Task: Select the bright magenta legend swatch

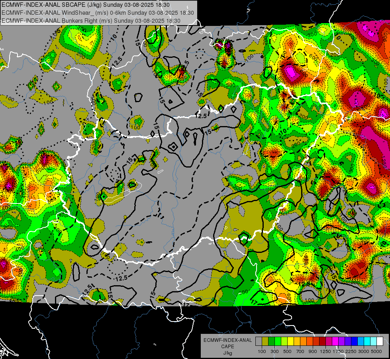Action: tap(335, 341)
